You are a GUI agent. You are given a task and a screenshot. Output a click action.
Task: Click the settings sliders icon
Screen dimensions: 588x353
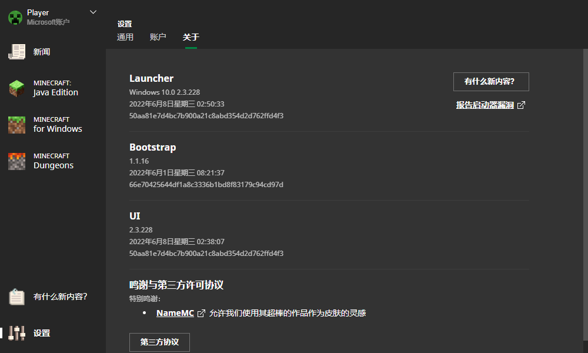pyautogui.click(x=17, y=333)
